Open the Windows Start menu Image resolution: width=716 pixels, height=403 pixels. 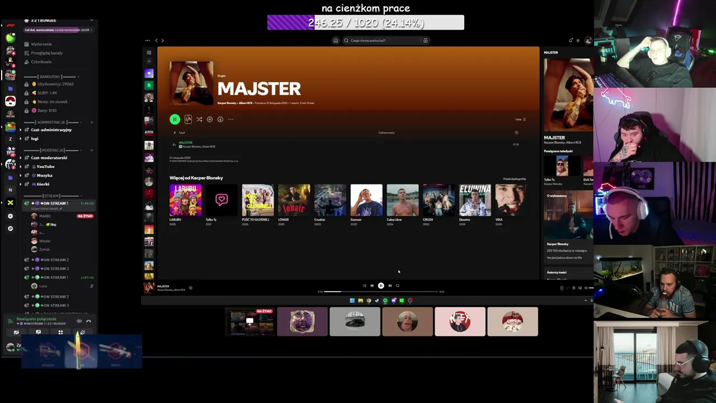[x=352, y=301]
